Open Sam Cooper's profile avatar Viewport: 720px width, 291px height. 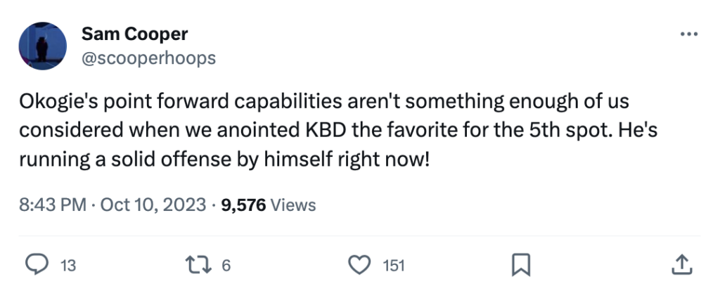click(x=42, y=46)
